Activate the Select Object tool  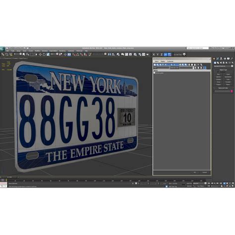pyautogui.click(x=24, y=54)
